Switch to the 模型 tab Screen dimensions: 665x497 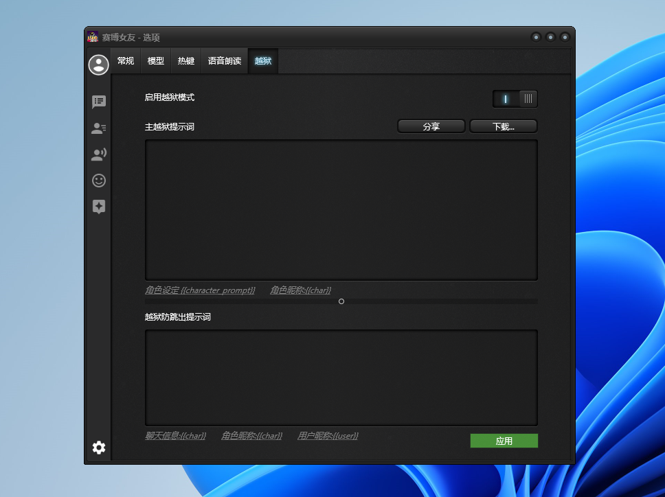point(156,61)
